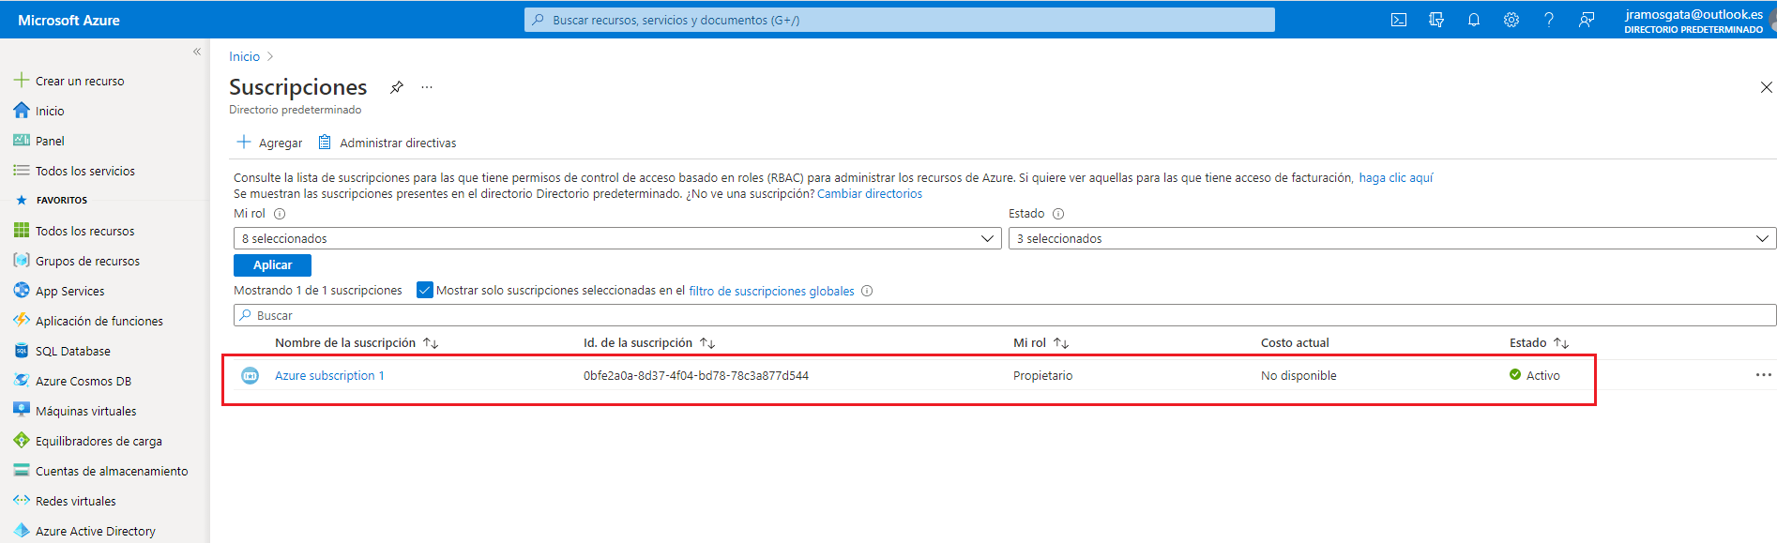Open Máquinas virtuales from sidebar
1777x543 pixels.
85,411
